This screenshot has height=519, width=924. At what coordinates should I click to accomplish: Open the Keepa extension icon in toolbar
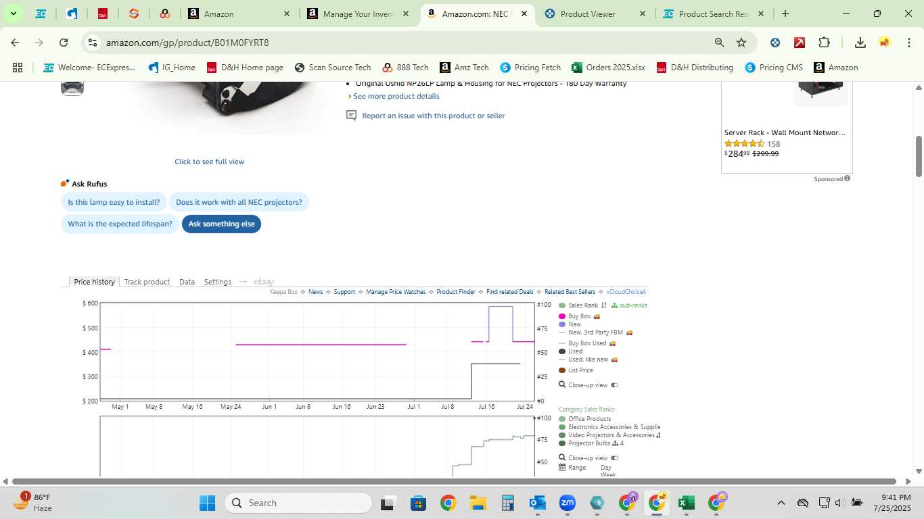point(775,43)
